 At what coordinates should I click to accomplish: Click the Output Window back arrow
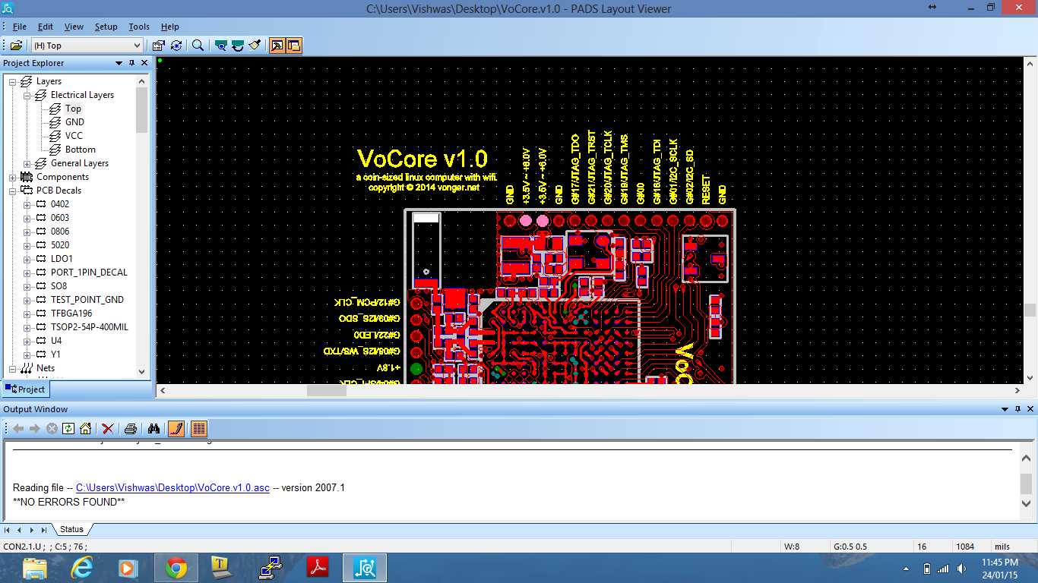18,428
